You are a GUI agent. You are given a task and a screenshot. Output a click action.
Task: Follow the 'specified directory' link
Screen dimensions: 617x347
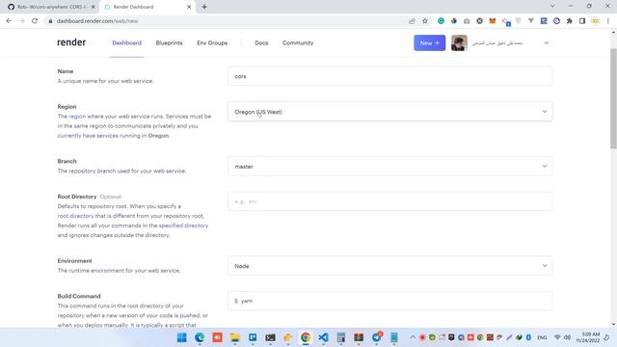tap(183, 226)
